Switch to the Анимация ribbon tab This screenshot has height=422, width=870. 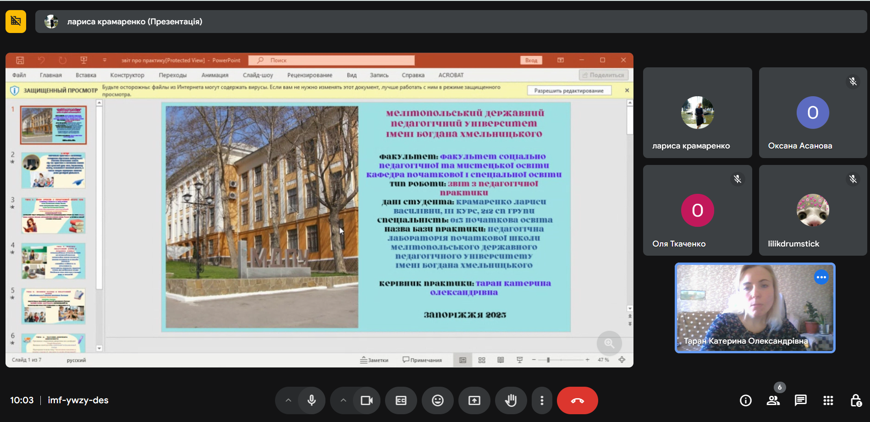coord(215,75)
